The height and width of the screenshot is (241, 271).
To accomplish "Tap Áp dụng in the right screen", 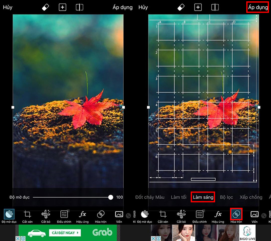I will tap(258, 7).
